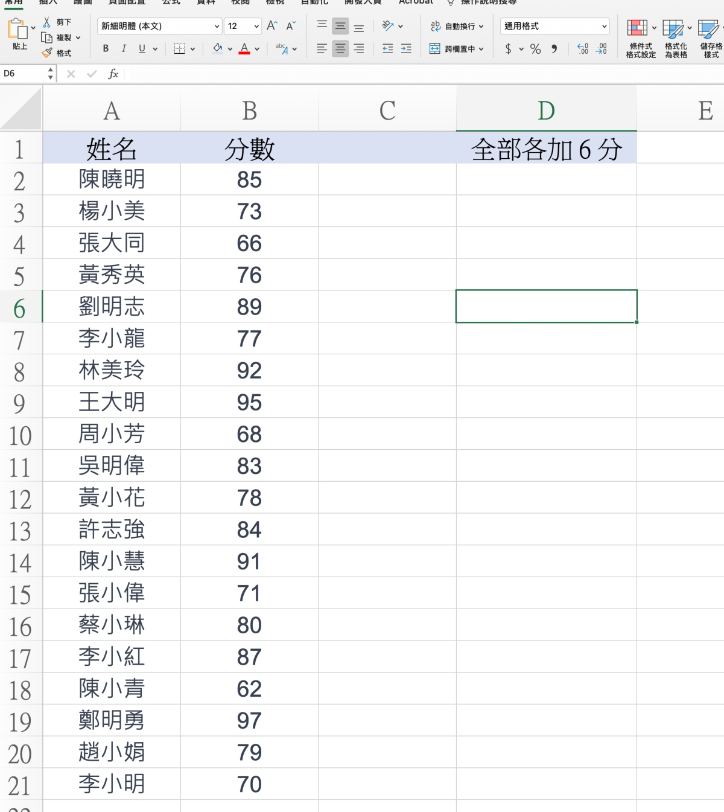Click the phonetic guide abc-A icon
Viewport: 724px width, 812px height.
[x=282, y=48]
